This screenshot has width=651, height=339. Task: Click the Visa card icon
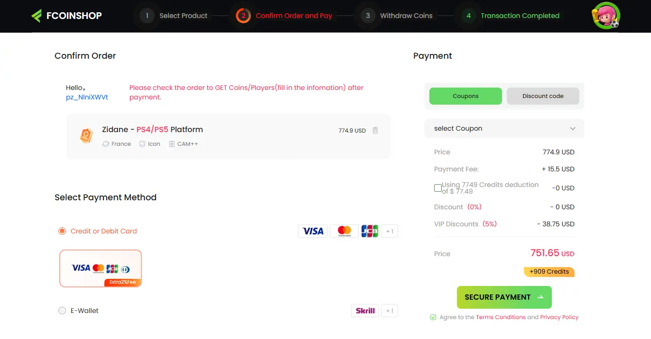tap(312, 231)
